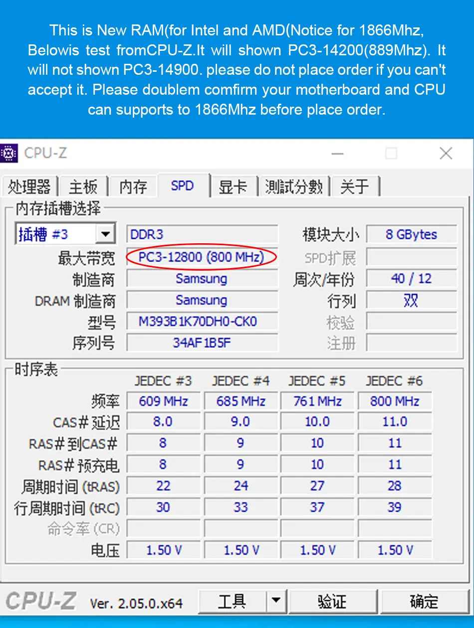This screenshot has width=474, height=628.
Task: Click the tRC value 33
Action: (240, 507)
